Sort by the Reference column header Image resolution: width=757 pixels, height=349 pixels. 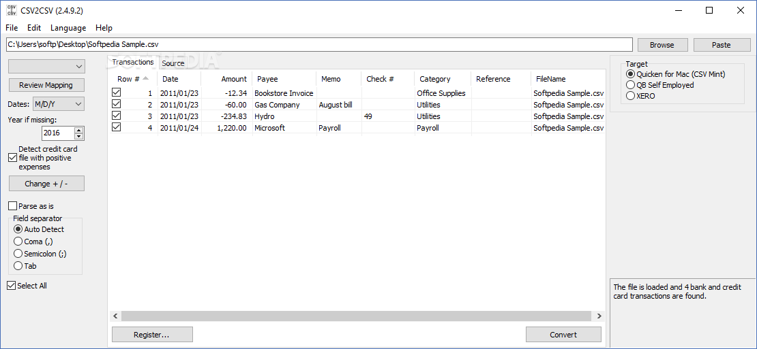[501, 79]
